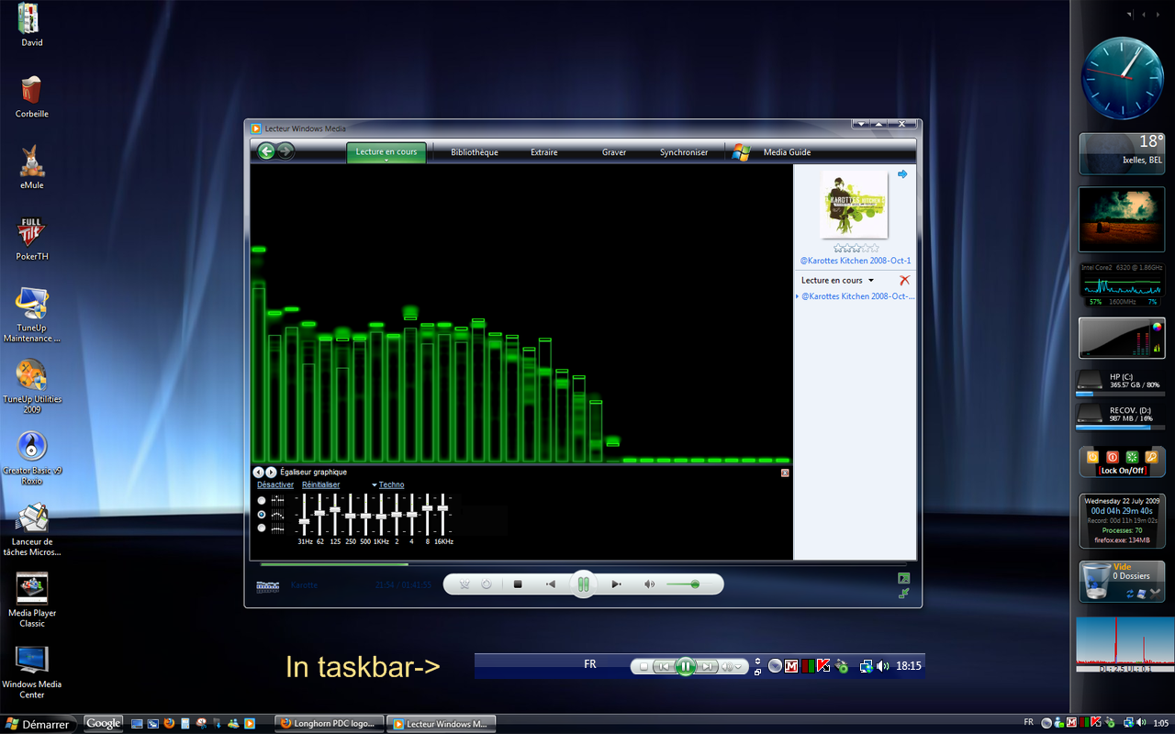Click the green Back arrow in Media Player

(x=266, y=151)
